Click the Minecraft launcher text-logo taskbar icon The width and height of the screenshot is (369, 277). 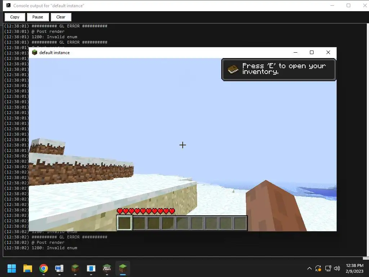click(x=107, y=268)
